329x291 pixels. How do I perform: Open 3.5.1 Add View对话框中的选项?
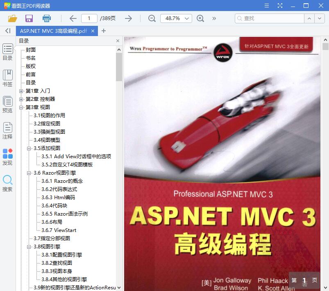(x=76, y=156)
